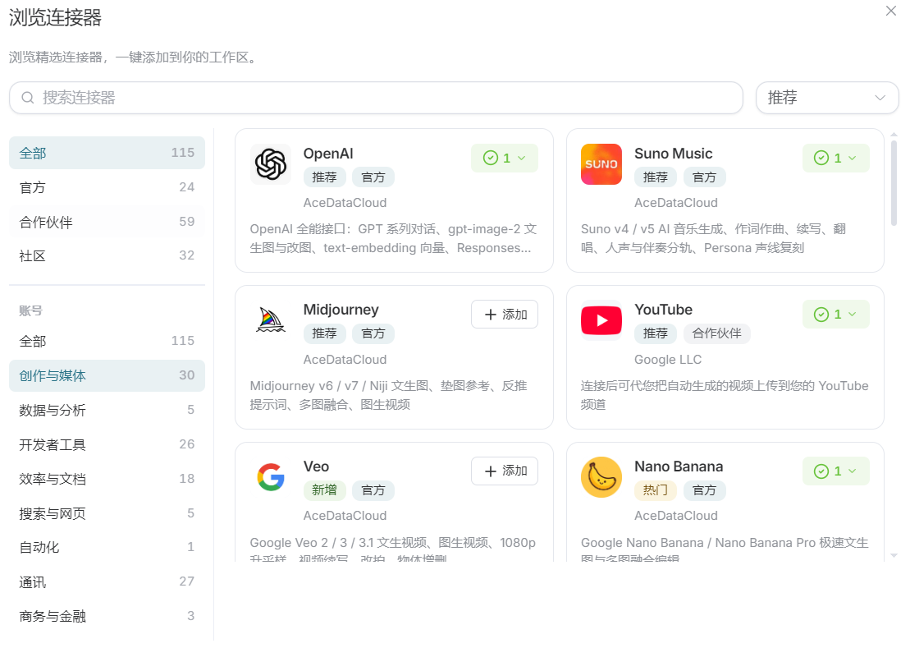Open the YouTube connected accounts dropdown
Screen dimensions: 910x648
pos(835,314)
